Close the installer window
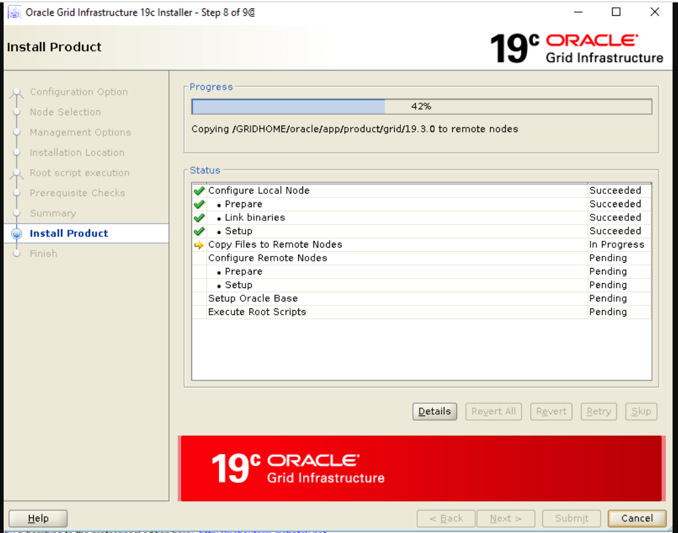Screen dimensions: 678x533 coord(654,12)
